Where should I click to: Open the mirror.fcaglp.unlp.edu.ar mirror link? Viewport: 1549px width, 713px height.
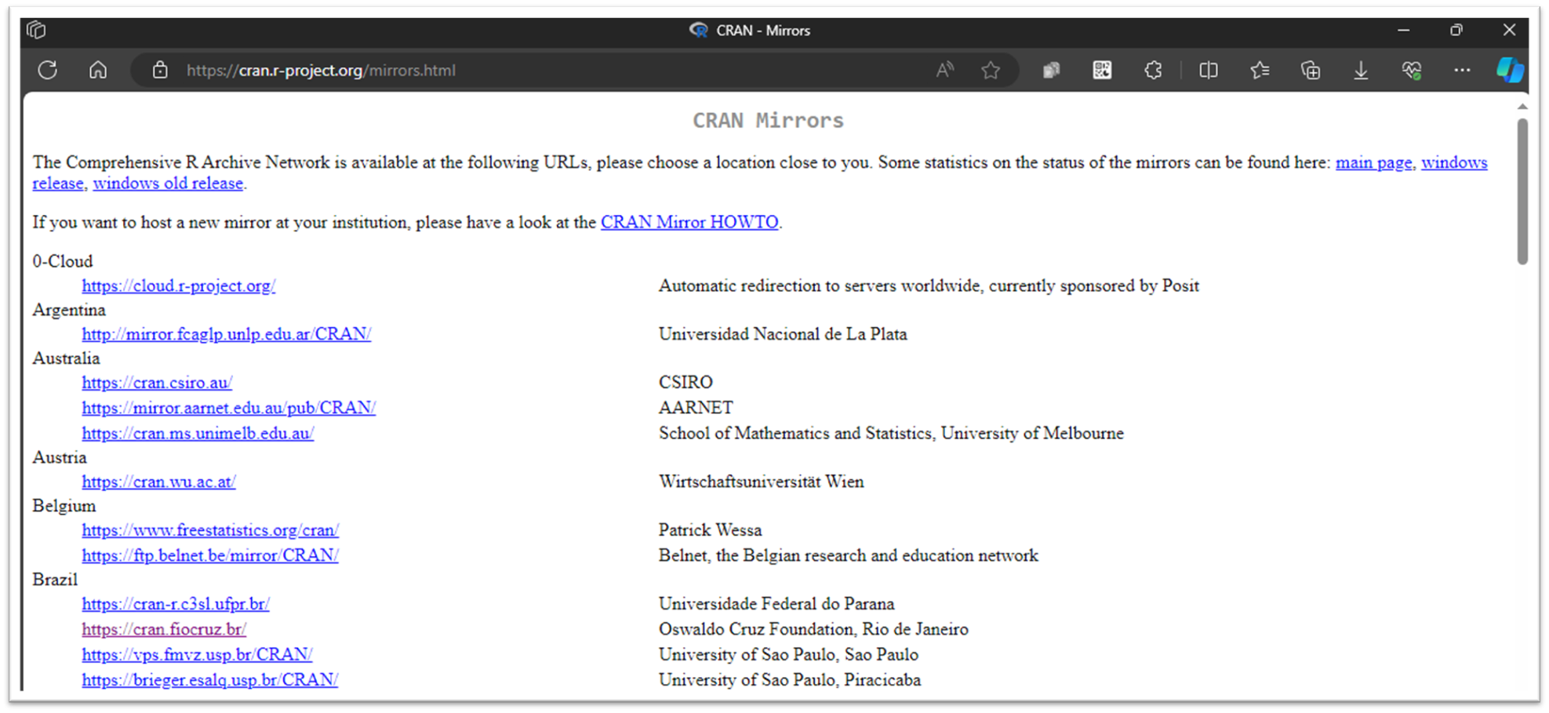tap(227, 334)
